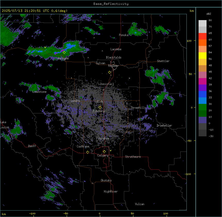Click the 0 tick label on bottom axis
Image resolution: width=222 pixels, height=217 pixels.
pos(99,213)
